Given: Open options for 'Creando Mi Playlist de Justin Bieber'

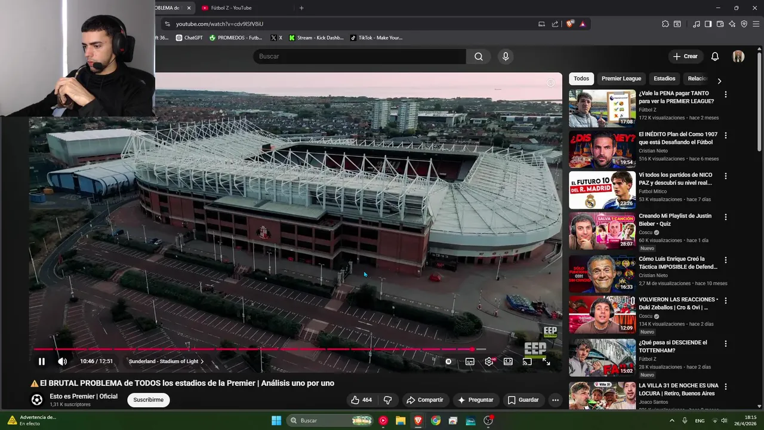Looking at the screenshot, I should click(726, 217).
